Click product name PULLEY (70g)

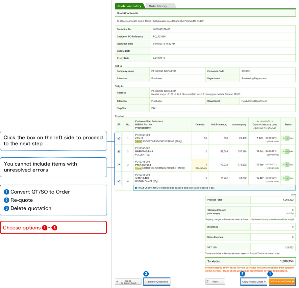142,155
